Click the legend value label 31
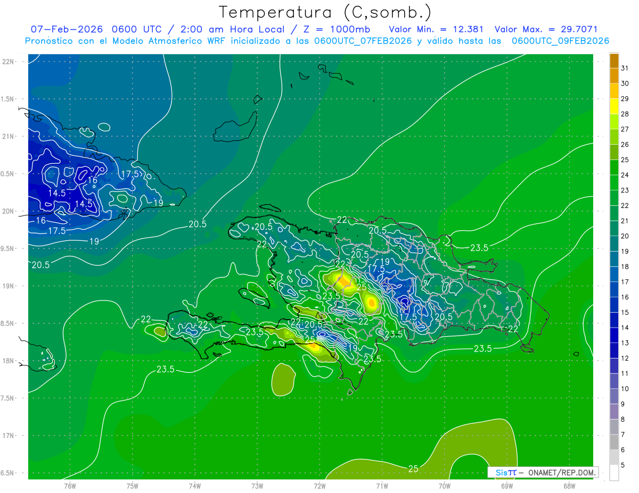 click(625, 68)
